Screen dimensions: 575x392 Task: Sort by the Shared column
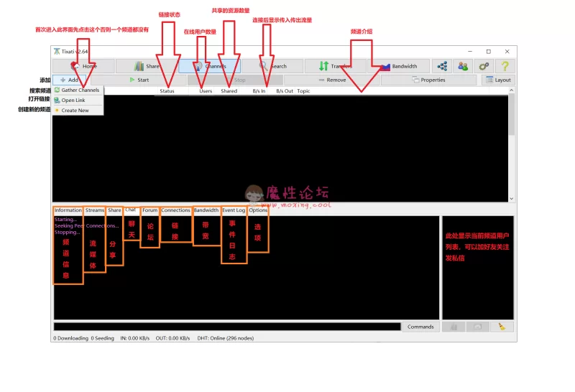click(229, 91)
